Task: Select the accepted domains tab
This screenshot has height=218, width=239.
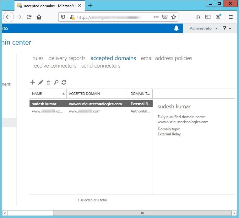Action: [113, 58]
